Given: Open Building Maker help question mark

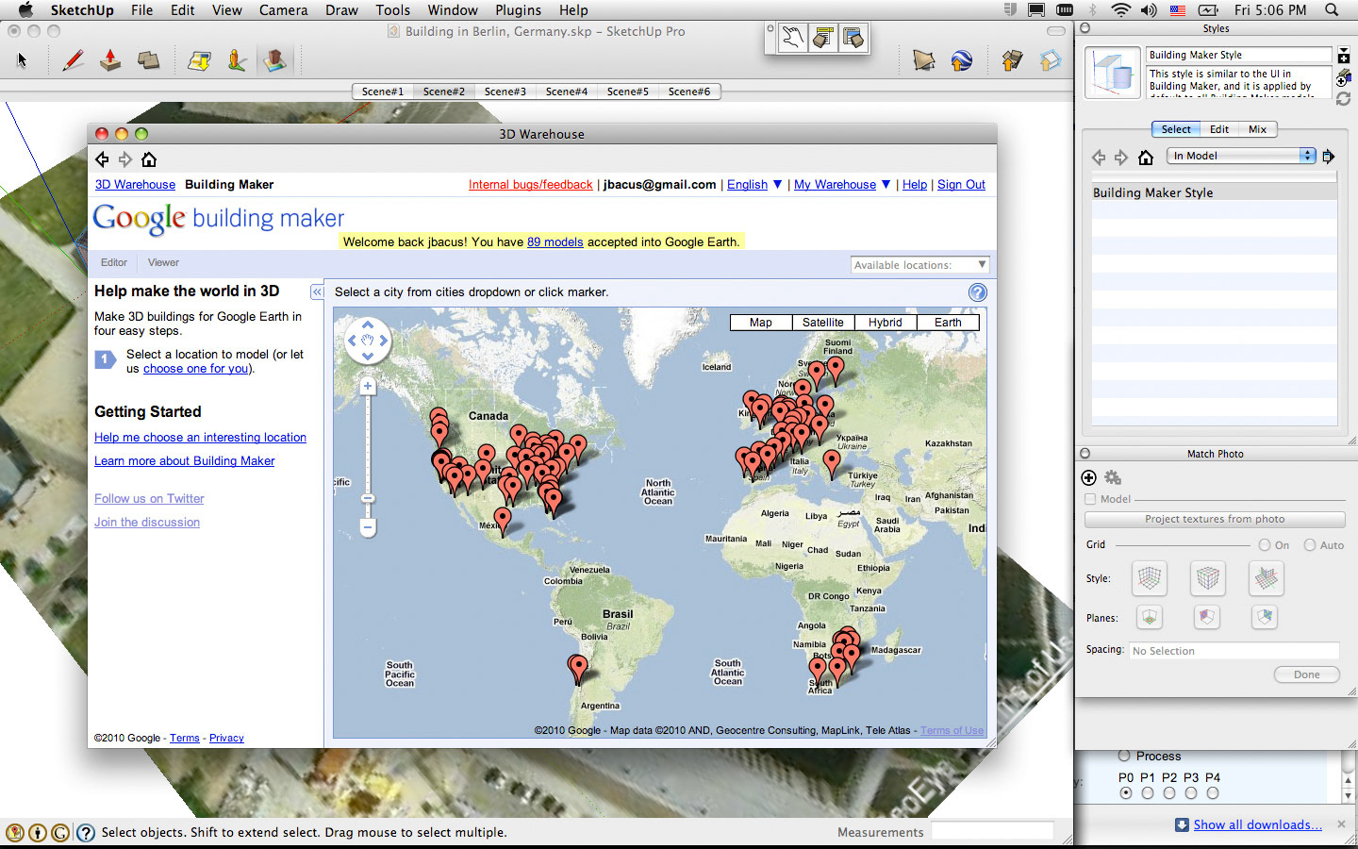Looking at the screenshot, I should point(978,292).
